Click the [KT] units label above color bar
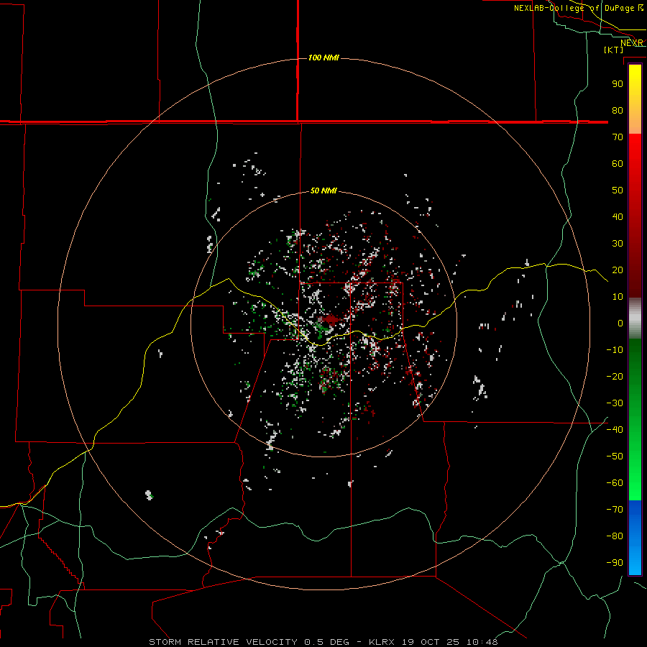 point(614,50)
